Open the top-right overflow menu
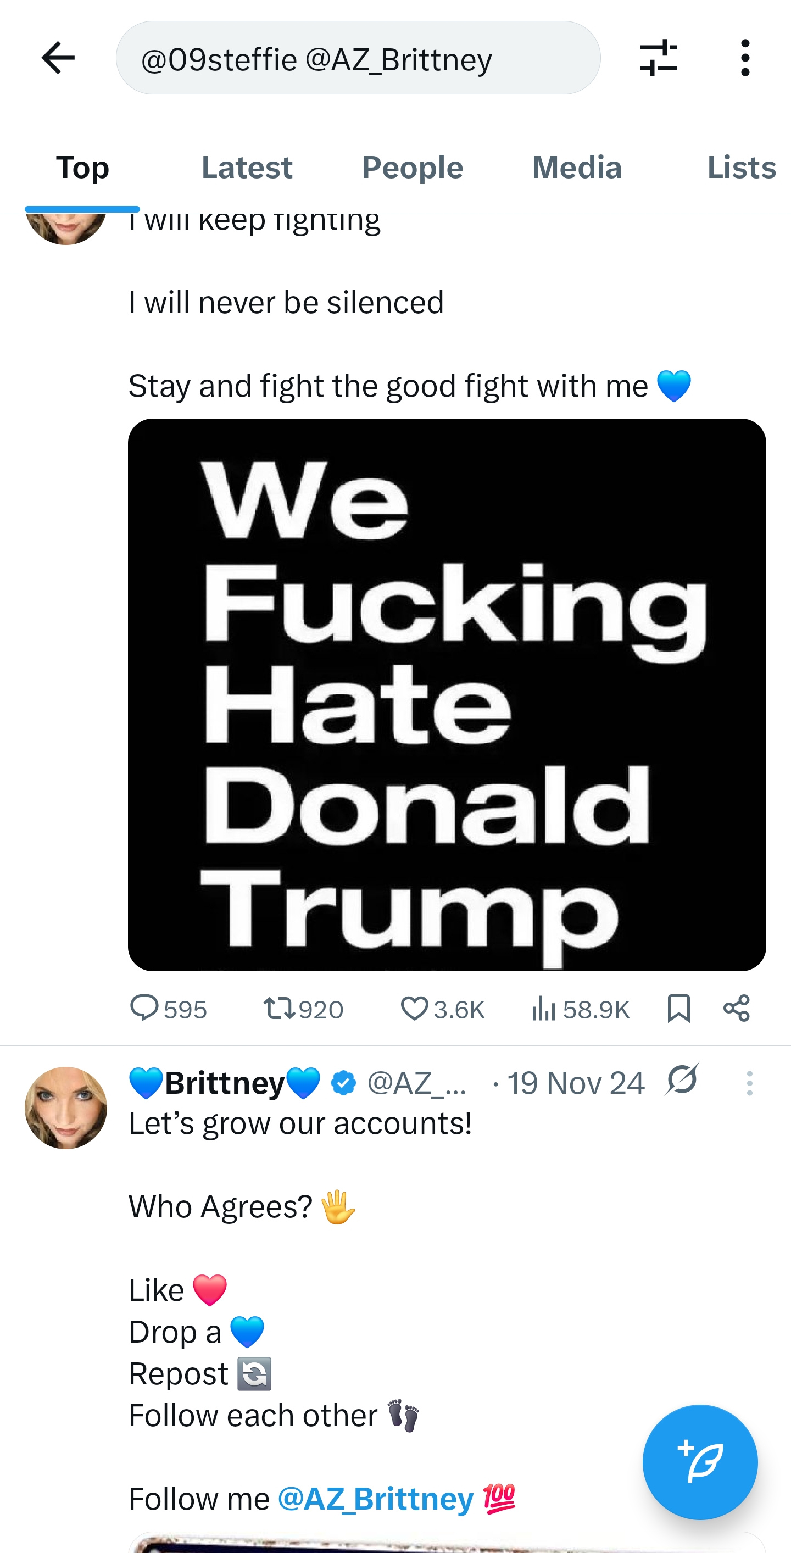Image resolution: width=791 pixels, height=1553 pixels. click(x=745, y=58)
